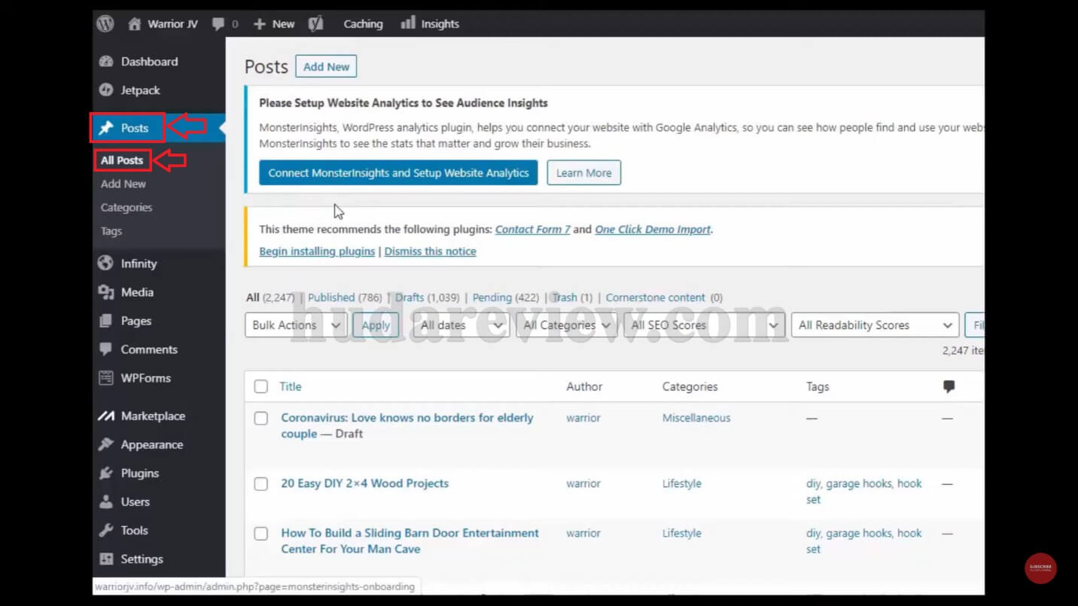The height and width of the screenshot is (606, 1078).
Task: Click Lifestyle category in 20 Easy DIY row
Action: tap(682, 483)
